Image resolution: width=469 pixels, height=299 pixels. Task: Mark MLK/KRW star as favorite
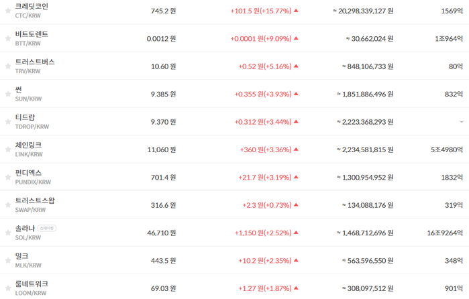[8, 260]
